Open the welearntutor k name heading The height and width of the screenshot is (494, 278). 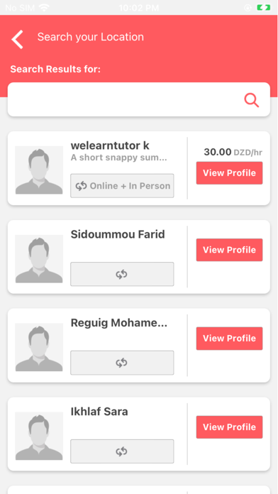110,146
